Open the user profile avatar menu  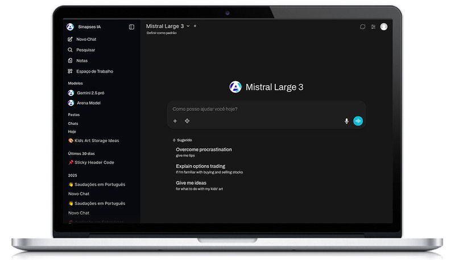384,27
